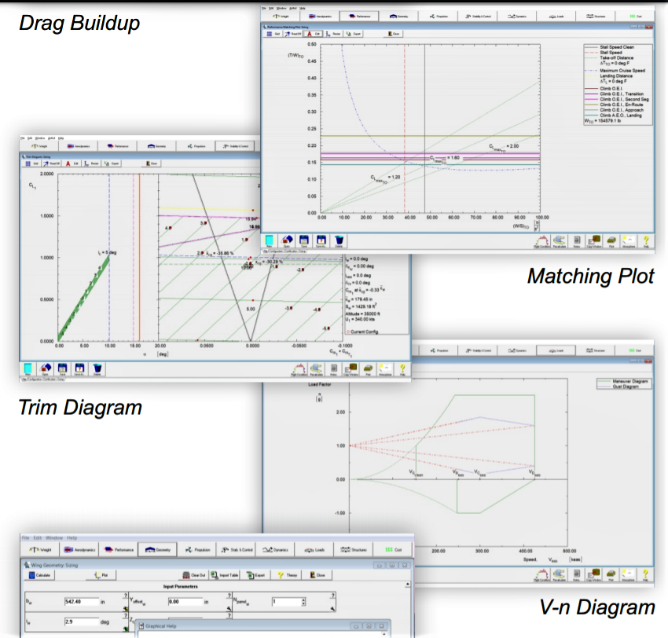This screenshot has width=668, height=638.
Task: Click the Clear Out button
Action: coord(194,575)
